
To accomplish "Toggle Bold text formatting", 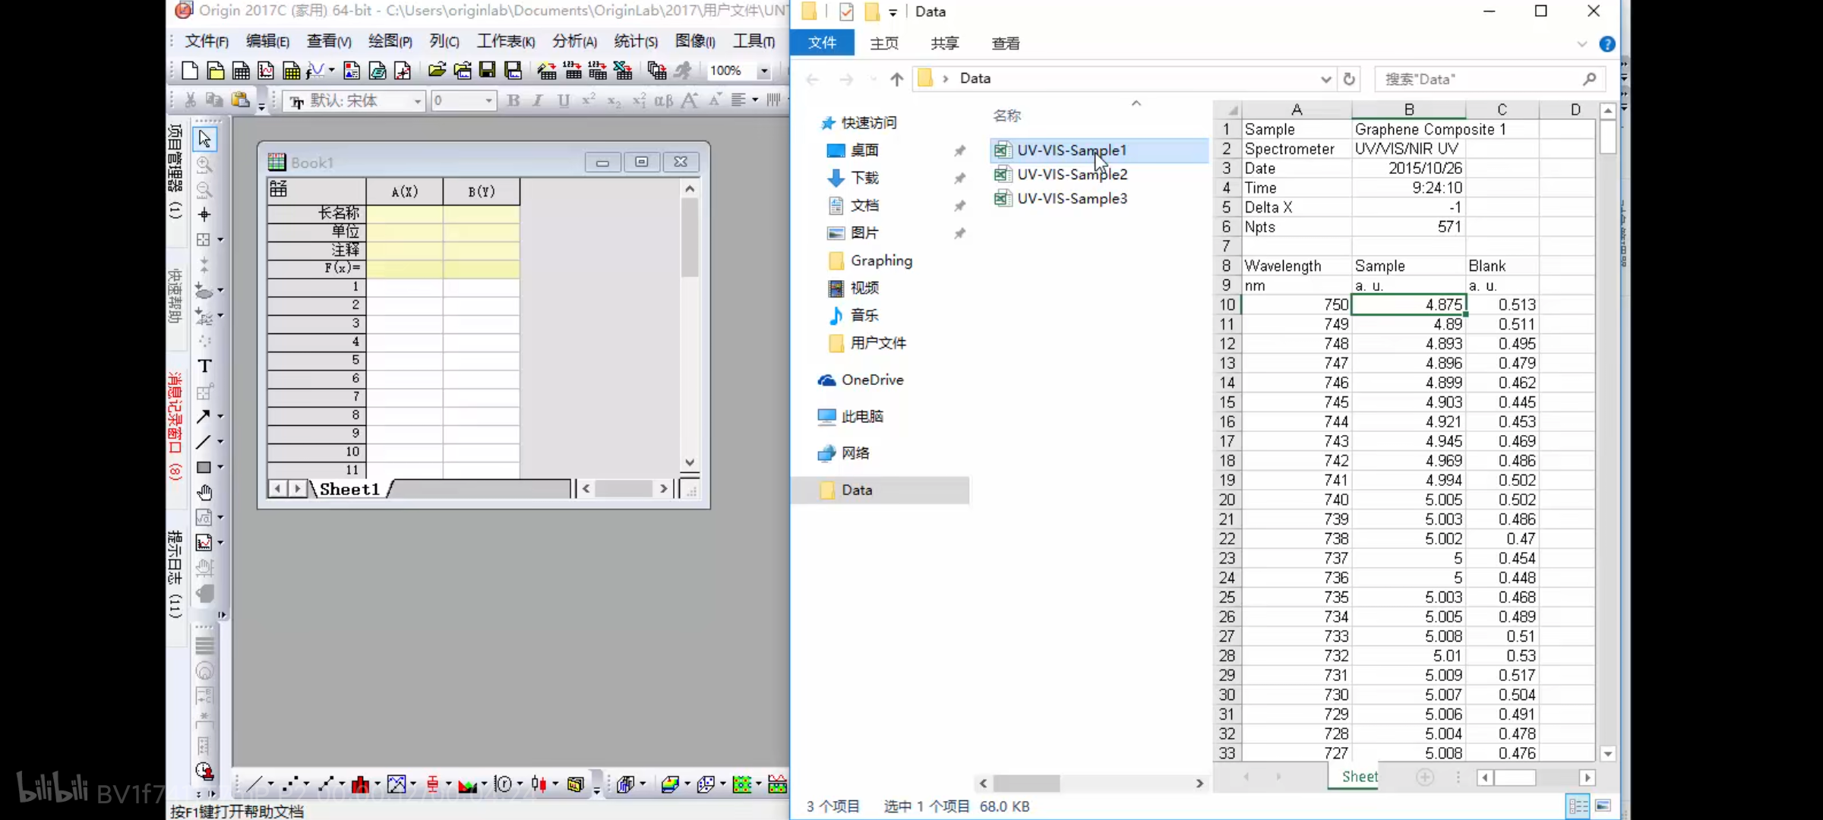I will (513, 100).
